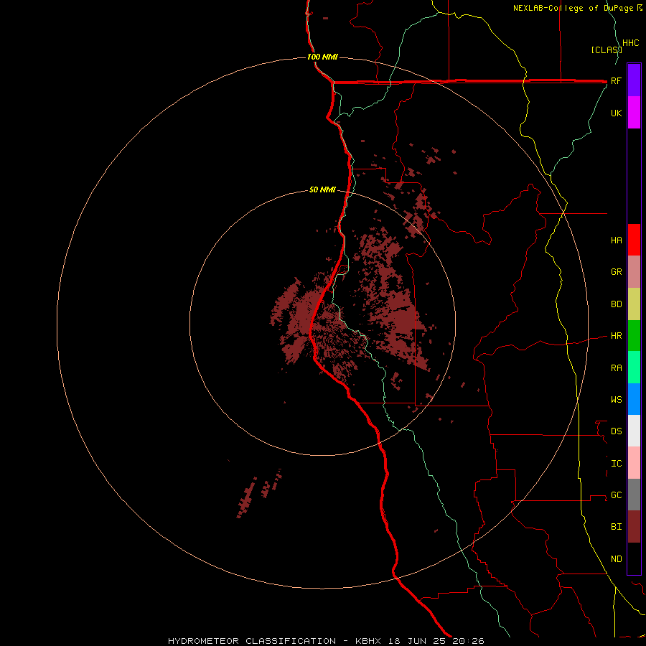Select the IC light-pink legend swatch
This screenshot has width=646, height=646.
pyautogui.click(x=634, y=463)
